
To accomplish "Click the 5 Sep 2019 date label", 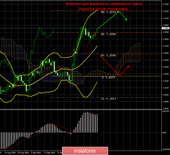I will point(36,153).
